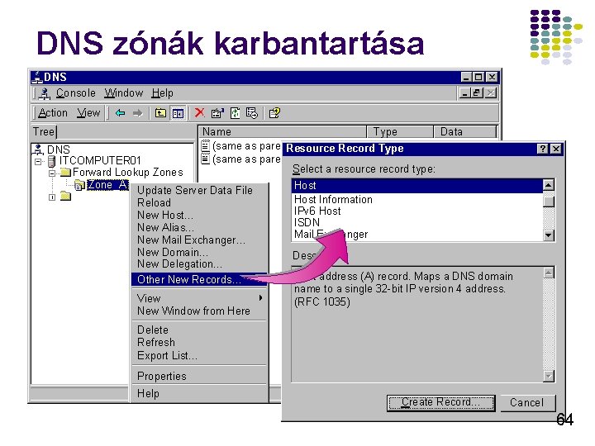Image resolution: width=595 pixels, height=446 pixels.
Task: Click the record type list scrollbar down arrow
Action: 549,235
